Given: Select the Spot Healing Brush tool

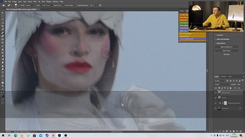Looking at the screenshot, I should (x=3, y=33).
